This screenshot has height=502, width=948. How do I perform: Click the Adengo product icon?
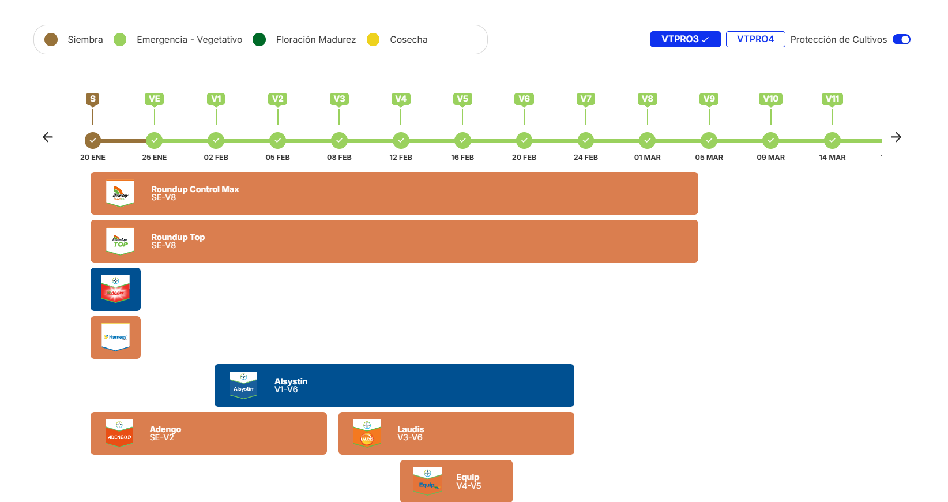click(119, 433)
